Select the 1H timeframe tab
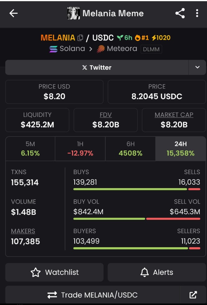The image size is (207, 305). point(80,149)
